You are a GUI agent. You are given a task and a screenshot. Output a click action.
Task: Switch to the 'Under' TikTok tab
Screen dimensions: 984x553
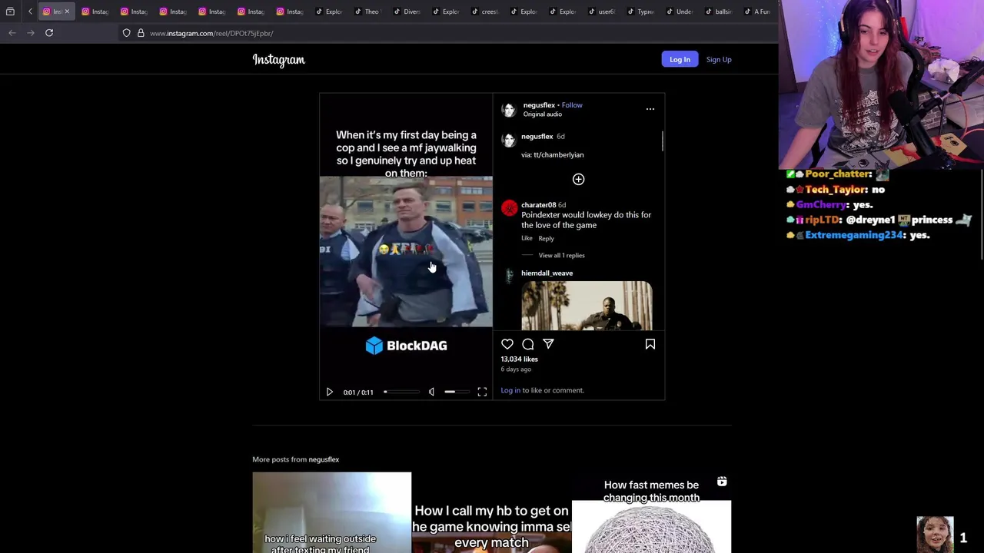(x=679, y=12)
